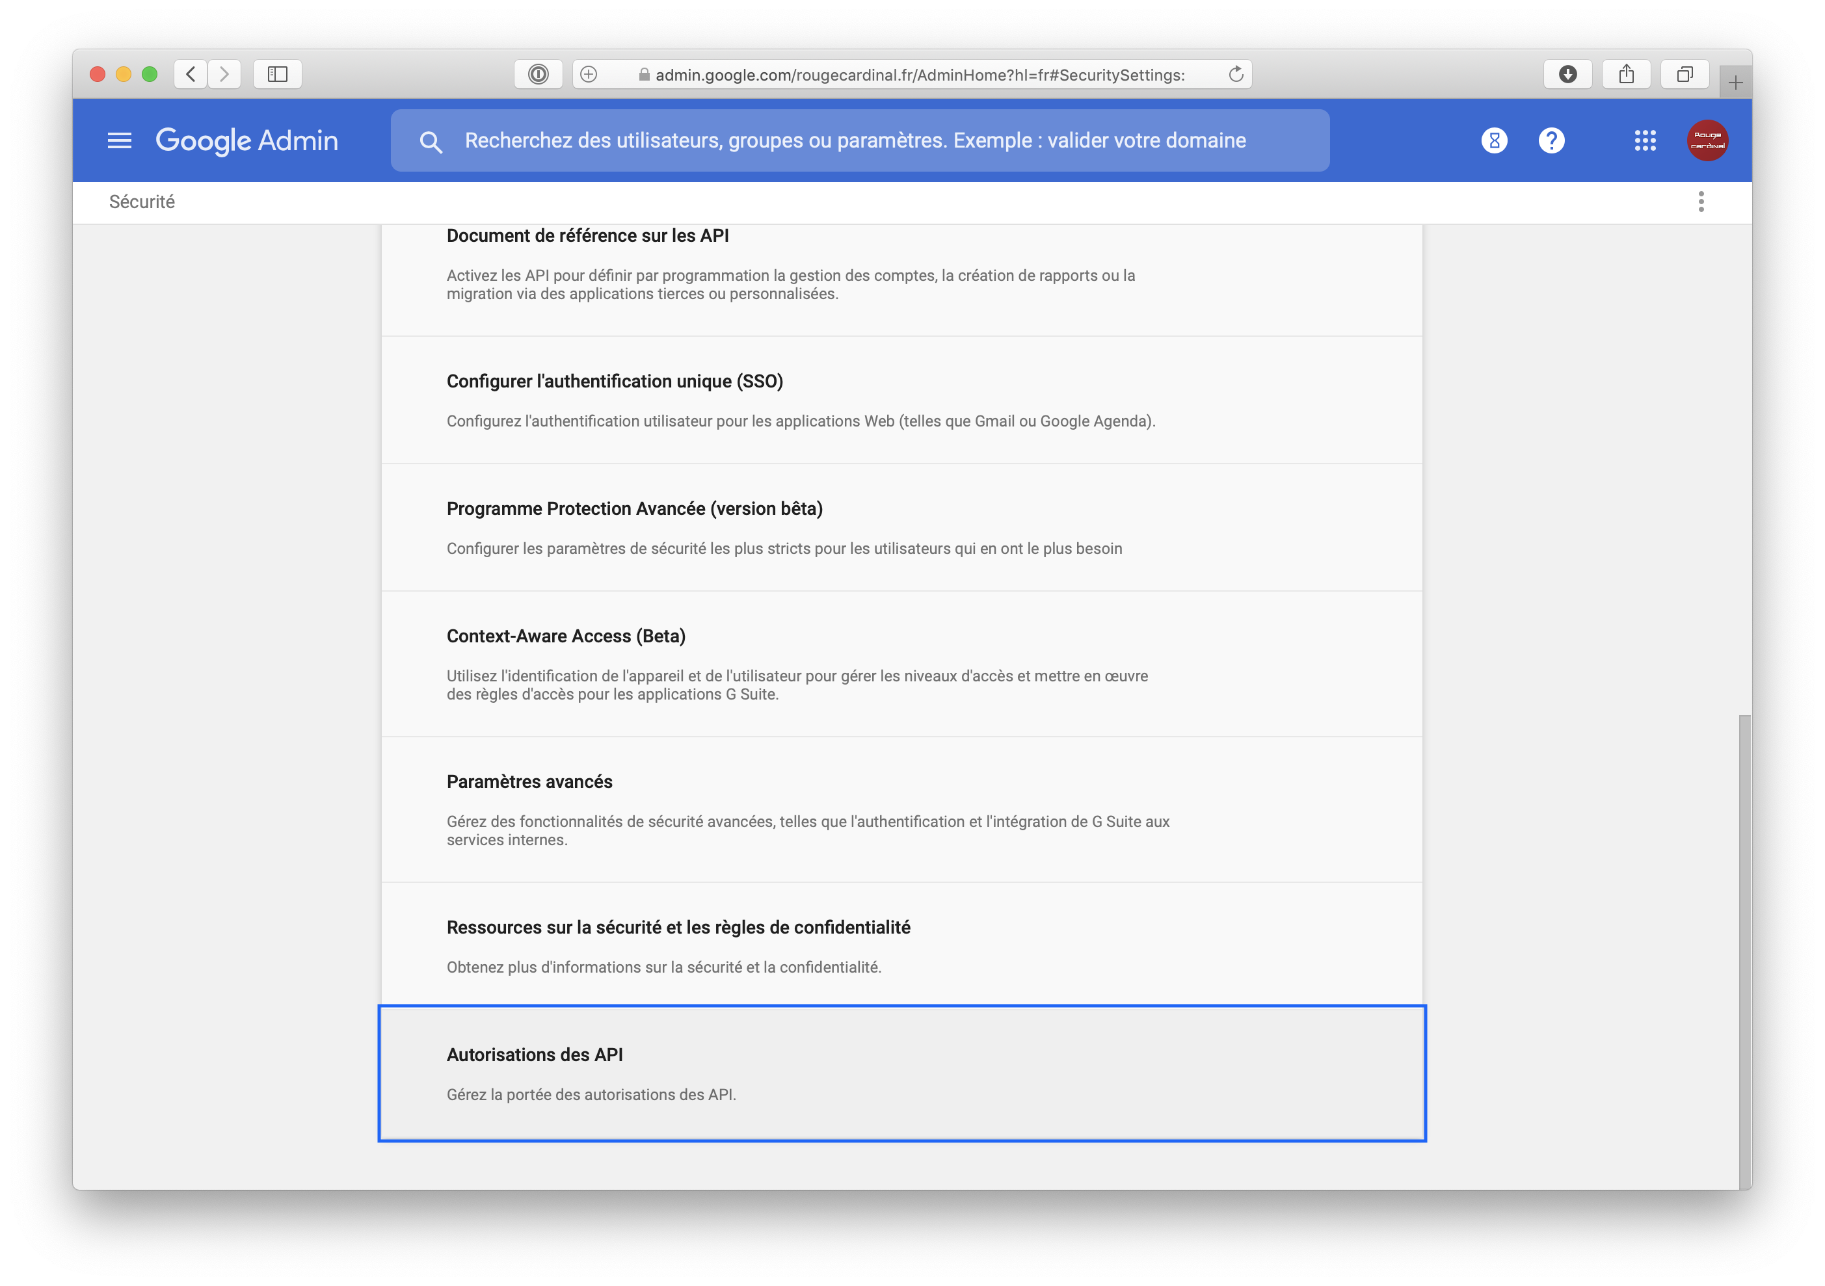Image resolution: width=1825 pixels, height=1286 pixels.
Task: Expand Context-Aware Access (Beta) section
Action: pos(565,636)
